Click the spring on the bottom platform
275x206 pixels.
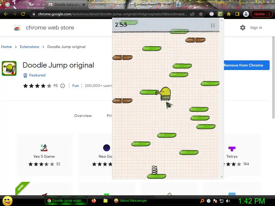pos(154,170)
